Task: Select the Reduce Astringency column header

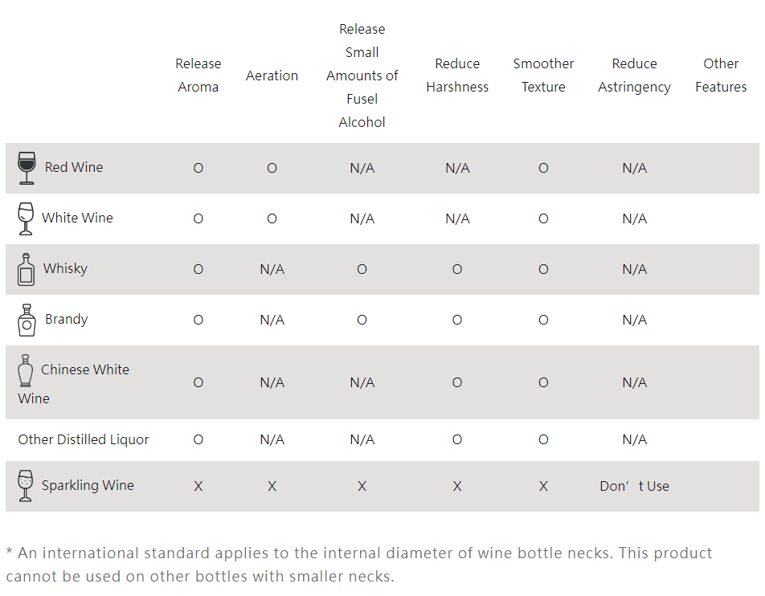Action: [634, 76]
